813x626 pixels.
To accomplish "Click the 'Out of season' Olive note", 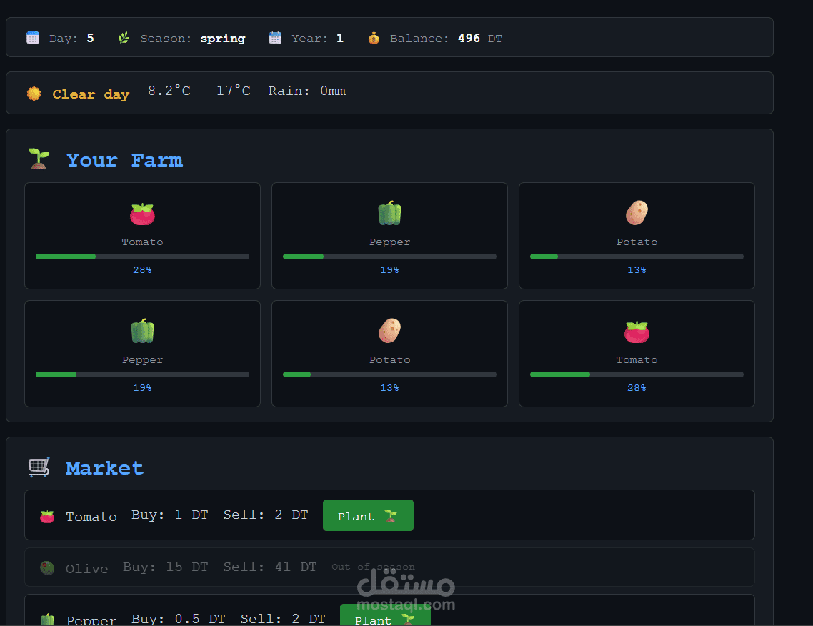I will point(374,567).
